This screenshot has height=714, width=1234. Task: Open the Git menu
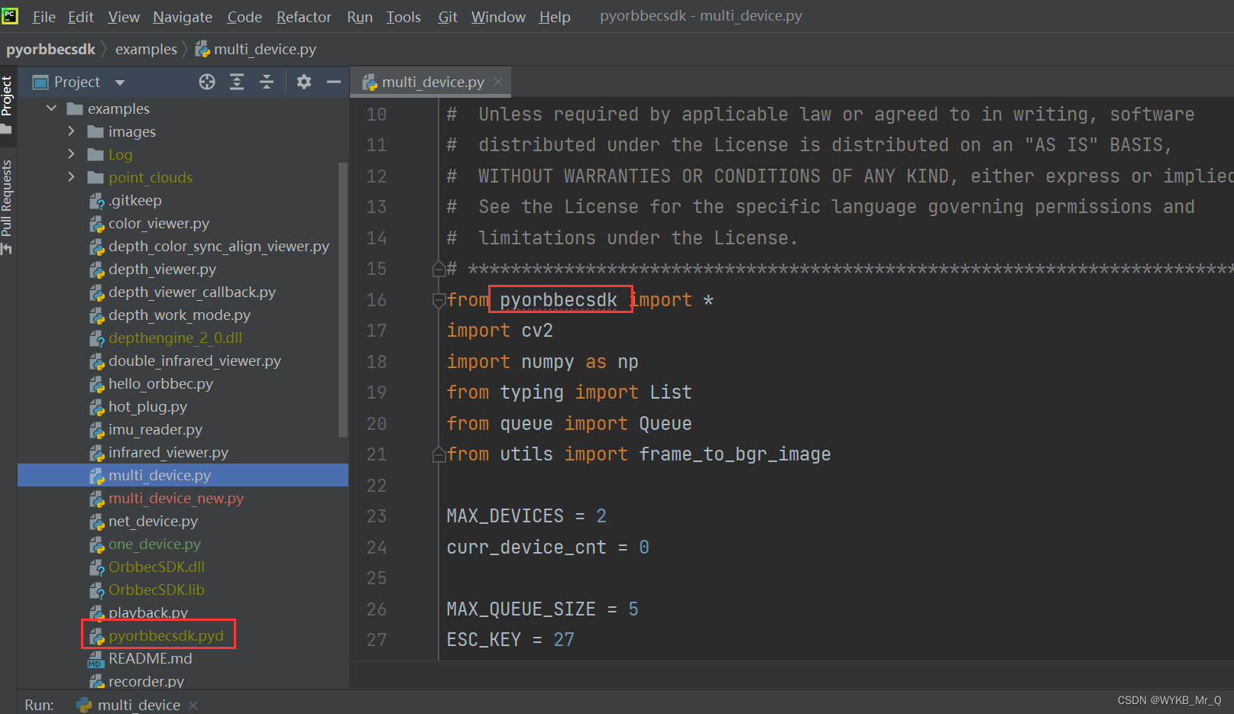point(448,17)
